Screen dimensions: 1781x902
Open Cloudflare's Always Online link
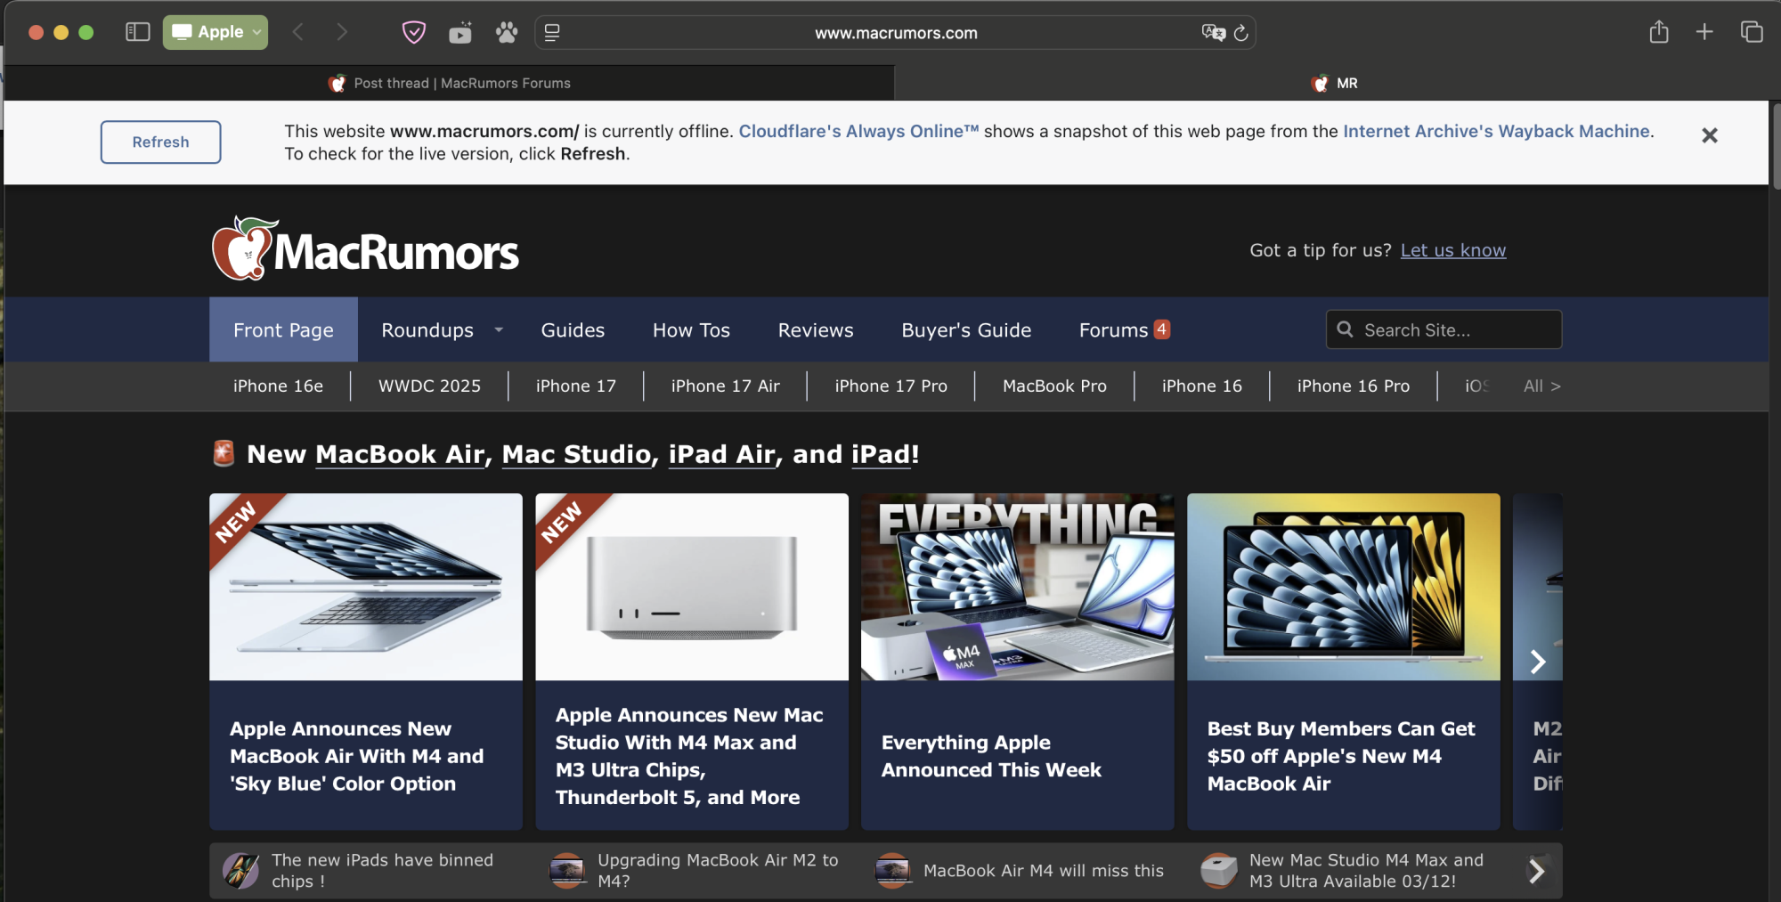point(858,131)
